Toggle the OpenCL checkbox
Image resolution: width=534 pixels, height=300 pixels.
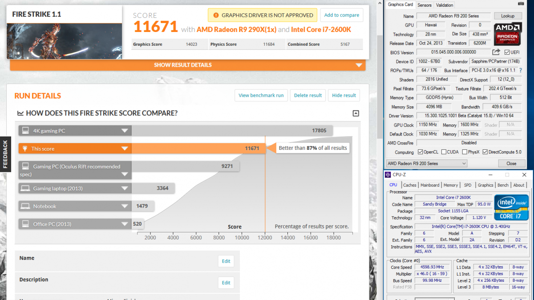(419, 152)
